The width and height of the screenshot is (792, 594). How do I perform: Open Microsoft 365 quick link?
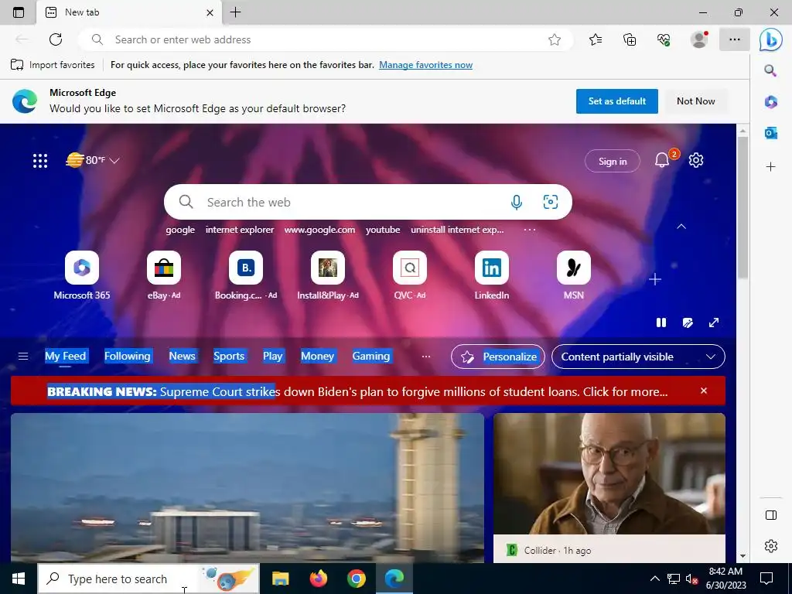82,275
